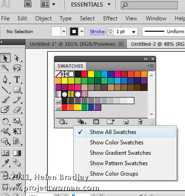Select the Shape Builder tool

pos(5,141)
